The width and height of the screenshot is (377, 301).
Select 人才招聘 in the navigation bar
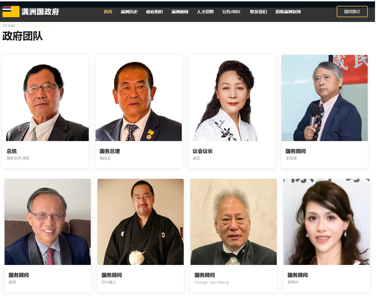(205, 12)
